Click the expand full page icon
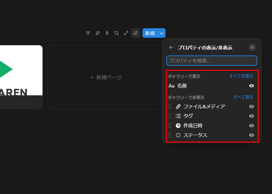The width and height of the screenshot is (272, 194). pos(126,33)
